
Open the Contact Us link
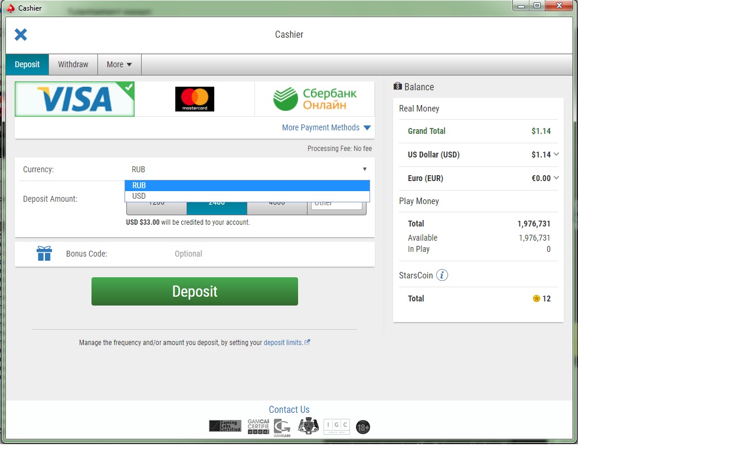pos(289,409)
